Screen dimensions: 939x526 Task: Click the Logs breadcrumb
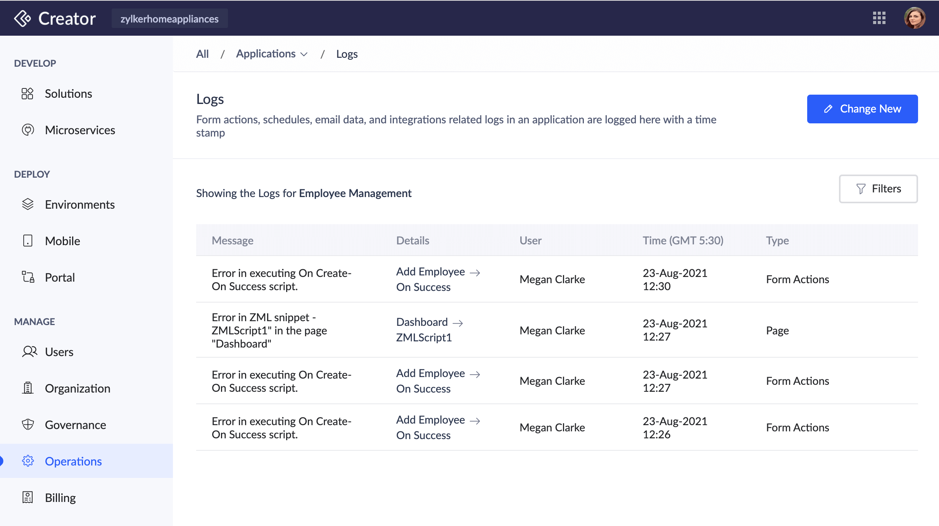pos(347,54)
